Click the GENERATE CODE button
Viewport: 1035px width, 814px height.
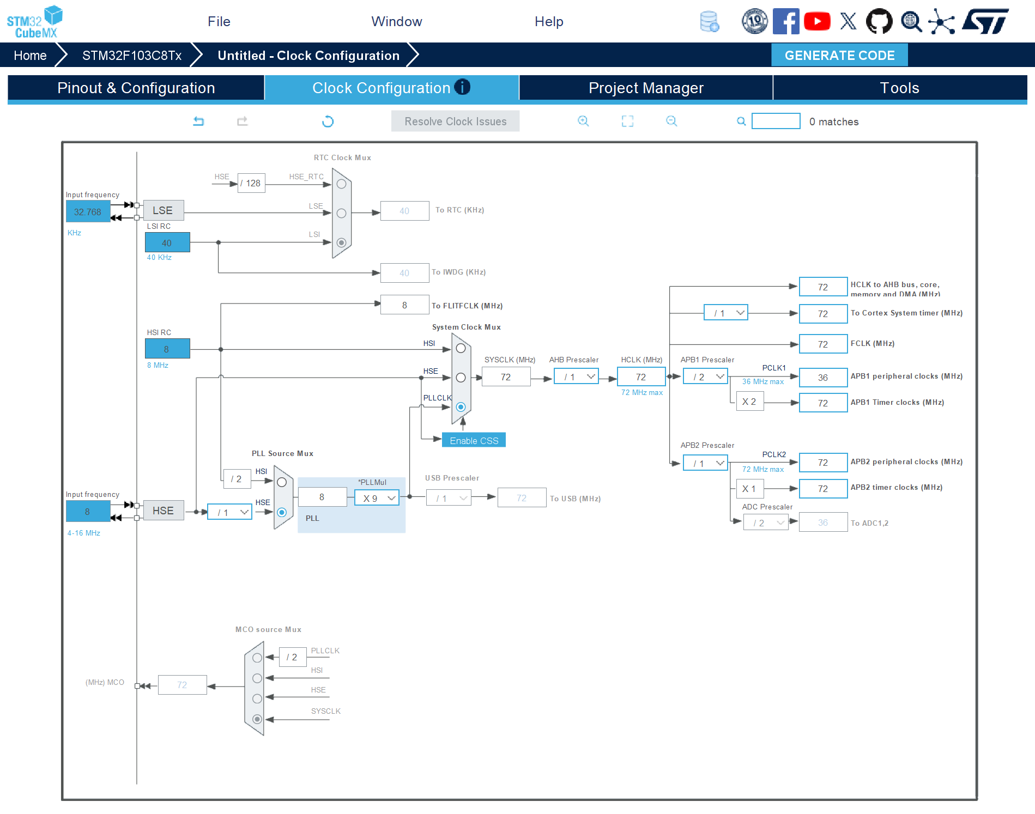tap(839, 55)
